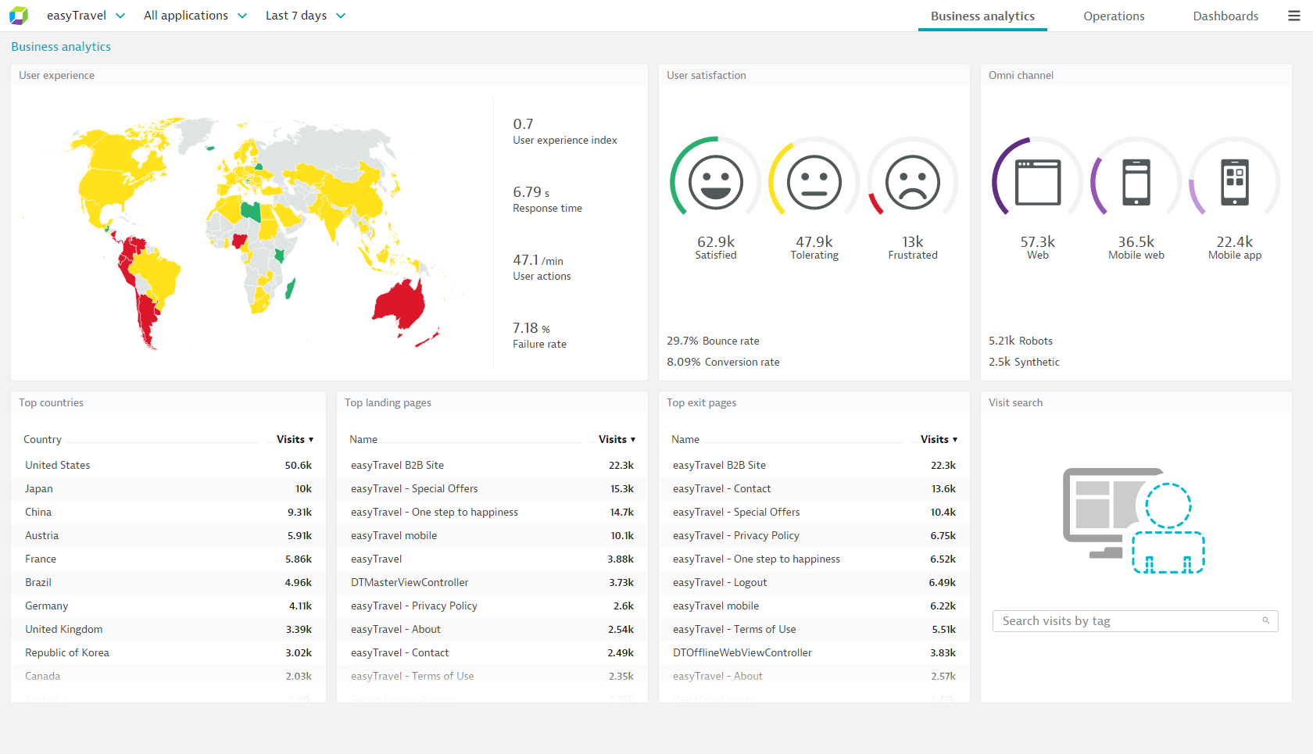Click the Omni channel panel title
This screenshot has height=754, width=1313.
click(x=1021, y=75)
